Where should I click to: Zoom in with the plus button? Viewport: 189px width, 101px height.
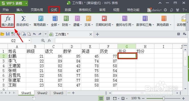pyautogui.click(x=183, y=98)
